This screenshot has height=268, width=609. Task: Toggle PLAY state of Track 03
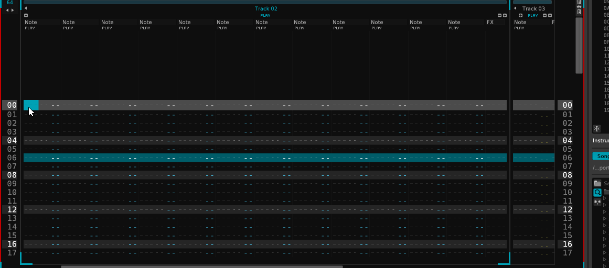click(x=533, y=16)
